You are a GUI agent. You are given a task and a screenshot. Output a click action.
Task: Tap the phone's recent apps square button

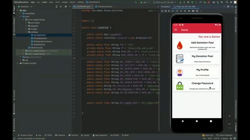tap(211, 121)
